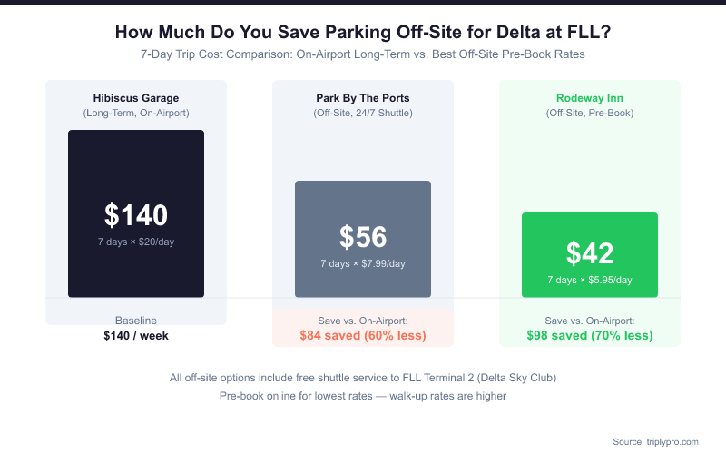Click the "(Long-Term, On-Airport)" caption

136,113
